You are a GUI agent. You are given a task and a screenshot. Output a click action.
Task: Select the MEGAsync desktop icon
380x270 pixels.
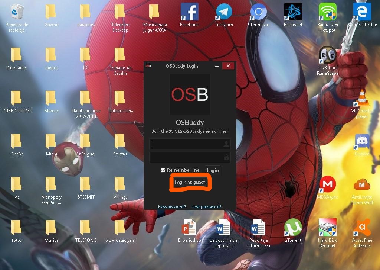tap(327, 188)
